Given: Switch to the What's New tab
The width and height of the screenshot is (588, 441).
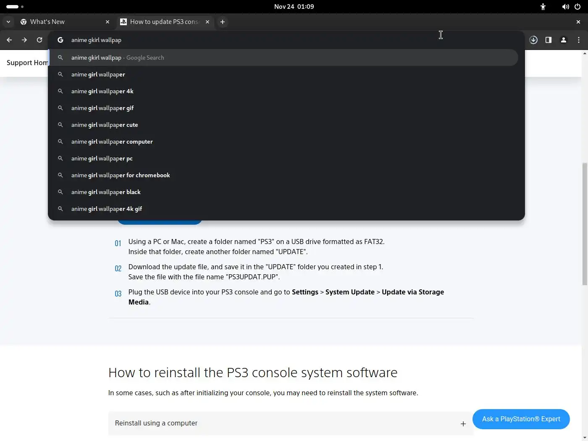Looking at the screenshot, I should point(65,22).
